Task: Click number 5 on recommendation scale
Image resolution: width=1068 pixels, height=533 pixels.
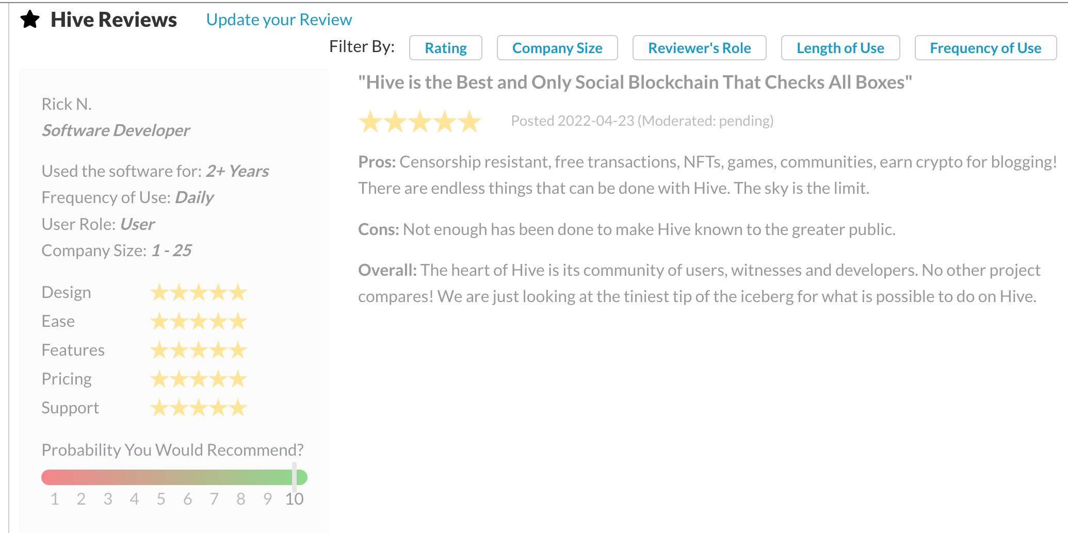Action: click(161, 499)
